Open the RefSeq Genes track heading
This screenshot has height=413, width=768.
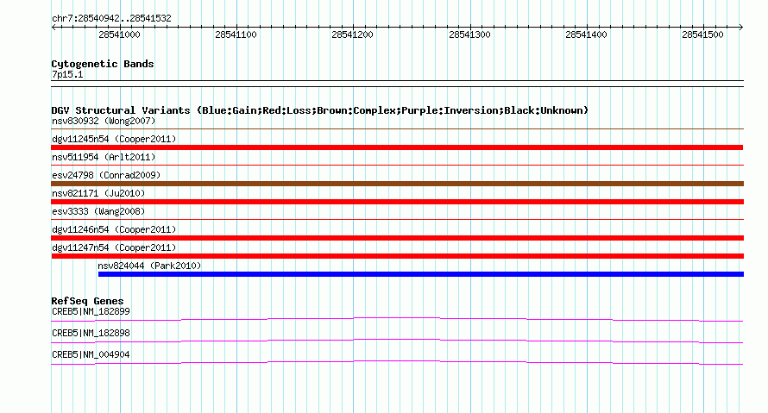point(87,302)
